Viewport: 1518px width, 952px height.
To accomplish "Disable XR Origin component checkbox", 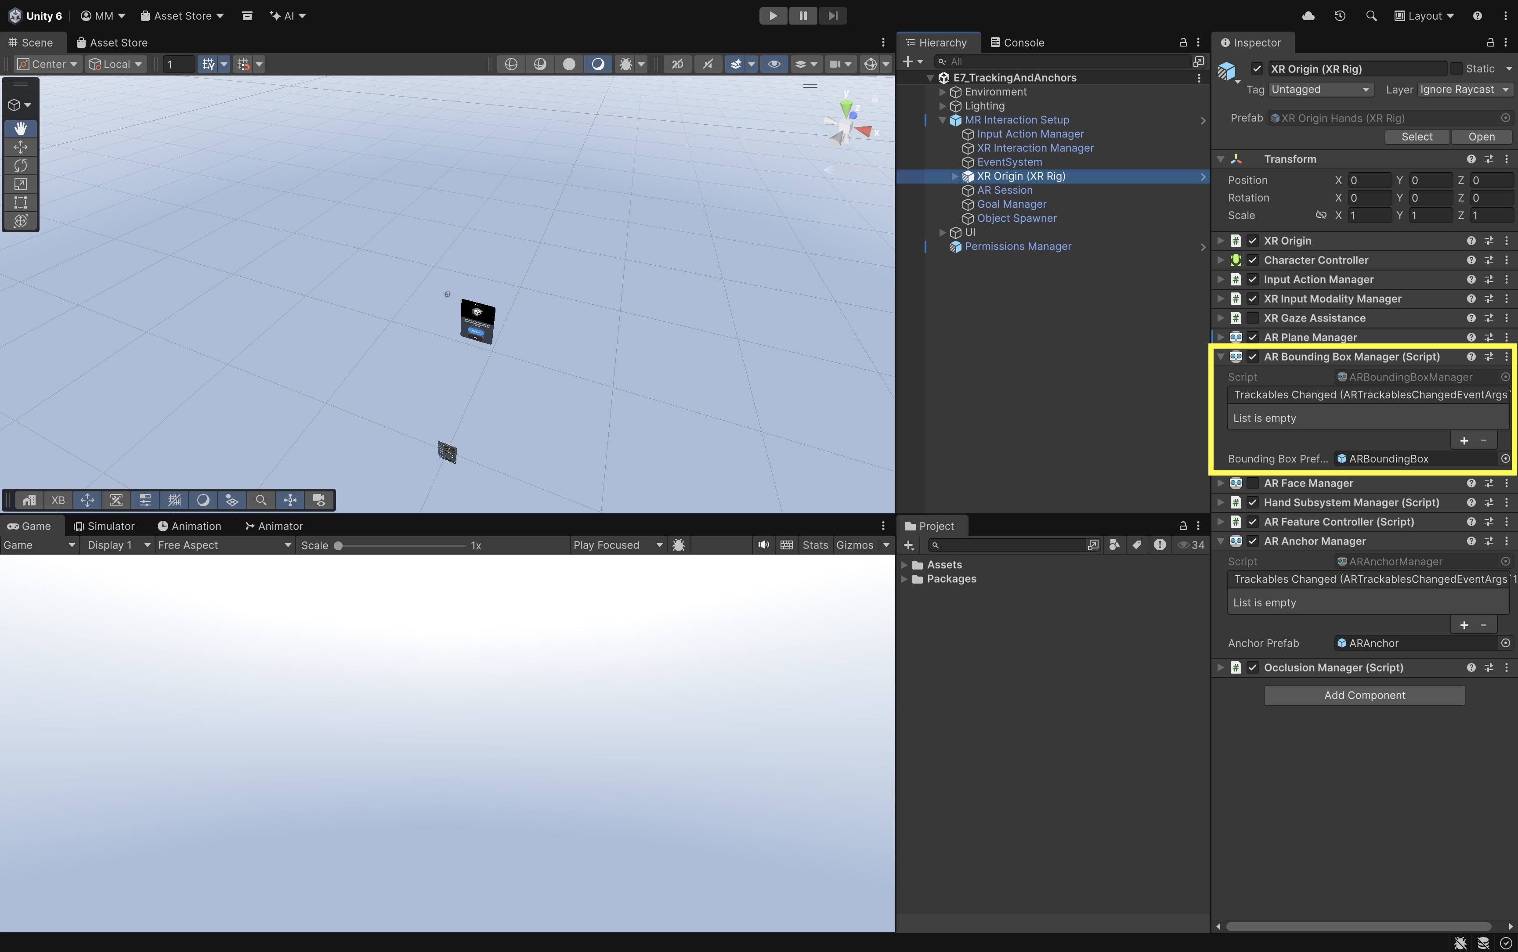I will click(x=1252, y=241).
